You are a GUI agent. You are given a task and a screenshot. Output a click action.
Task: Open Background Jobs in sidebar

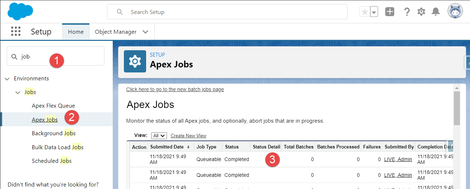[53, 133]
